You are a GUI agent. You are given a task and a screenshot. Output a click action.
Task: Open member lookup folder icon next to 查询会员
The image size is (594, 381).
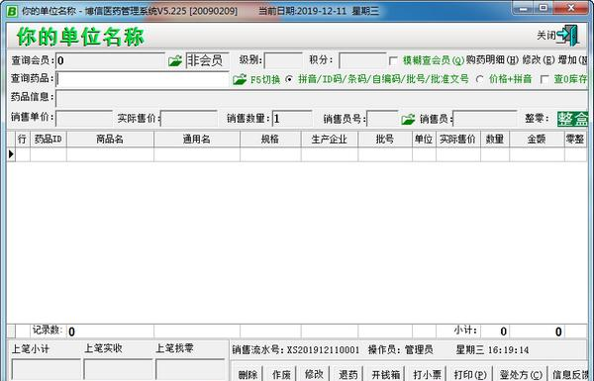[175, 60]
